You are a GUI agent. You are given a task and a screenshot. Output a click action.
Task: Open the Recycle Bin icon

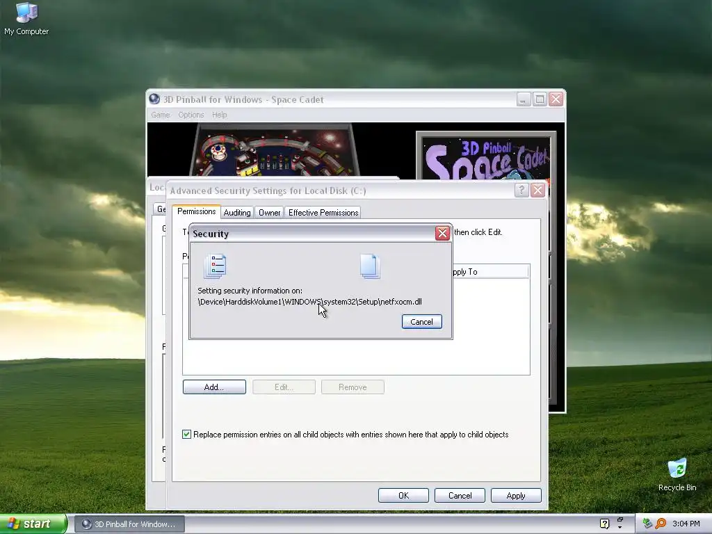pos(677,475)
